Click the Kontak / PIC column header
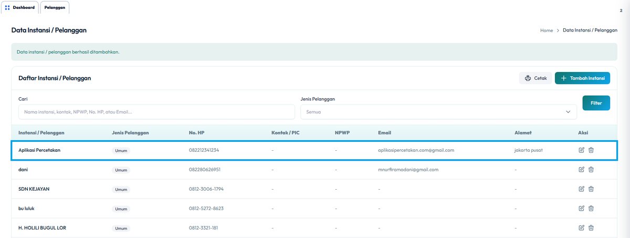The image size is (630, 238). pos(286,133)
